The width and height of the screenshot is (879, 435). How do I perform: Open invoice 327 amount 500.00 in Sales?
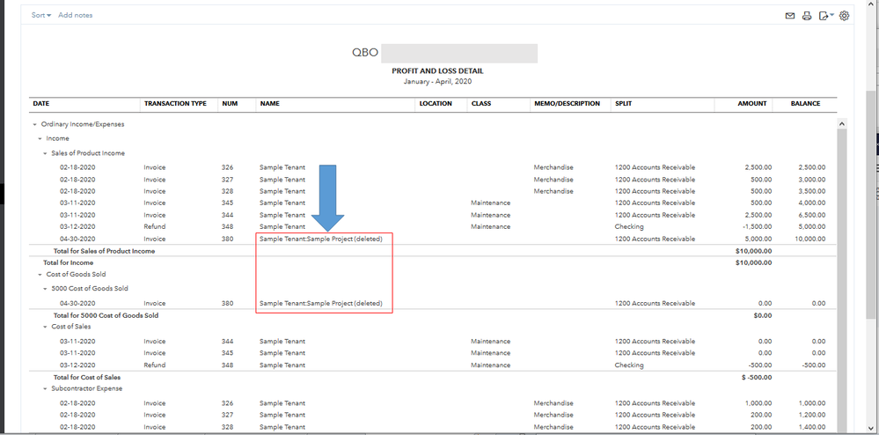(762, 180)
